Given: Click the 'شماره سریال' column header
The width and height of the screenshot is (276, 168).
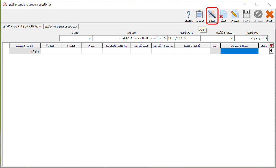Looking at the screenshot, I should [x=239, y=46].
